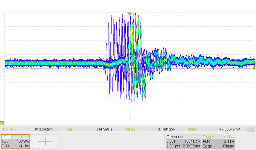
Task: Click the crosshair add-new box
Action: [45, 141]
